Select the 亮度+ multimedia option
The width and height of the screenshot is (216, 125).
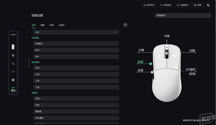76,99
